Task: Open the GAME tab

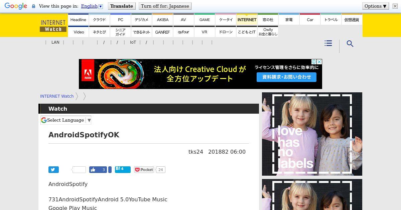Action: pos(205,19)
